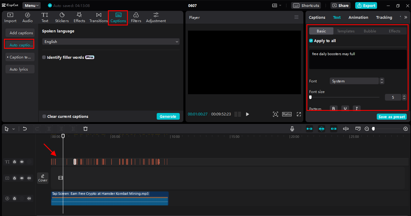Open the player hamburger menu
The height and width of the screenshot is (216, 411).
[296, 17]
